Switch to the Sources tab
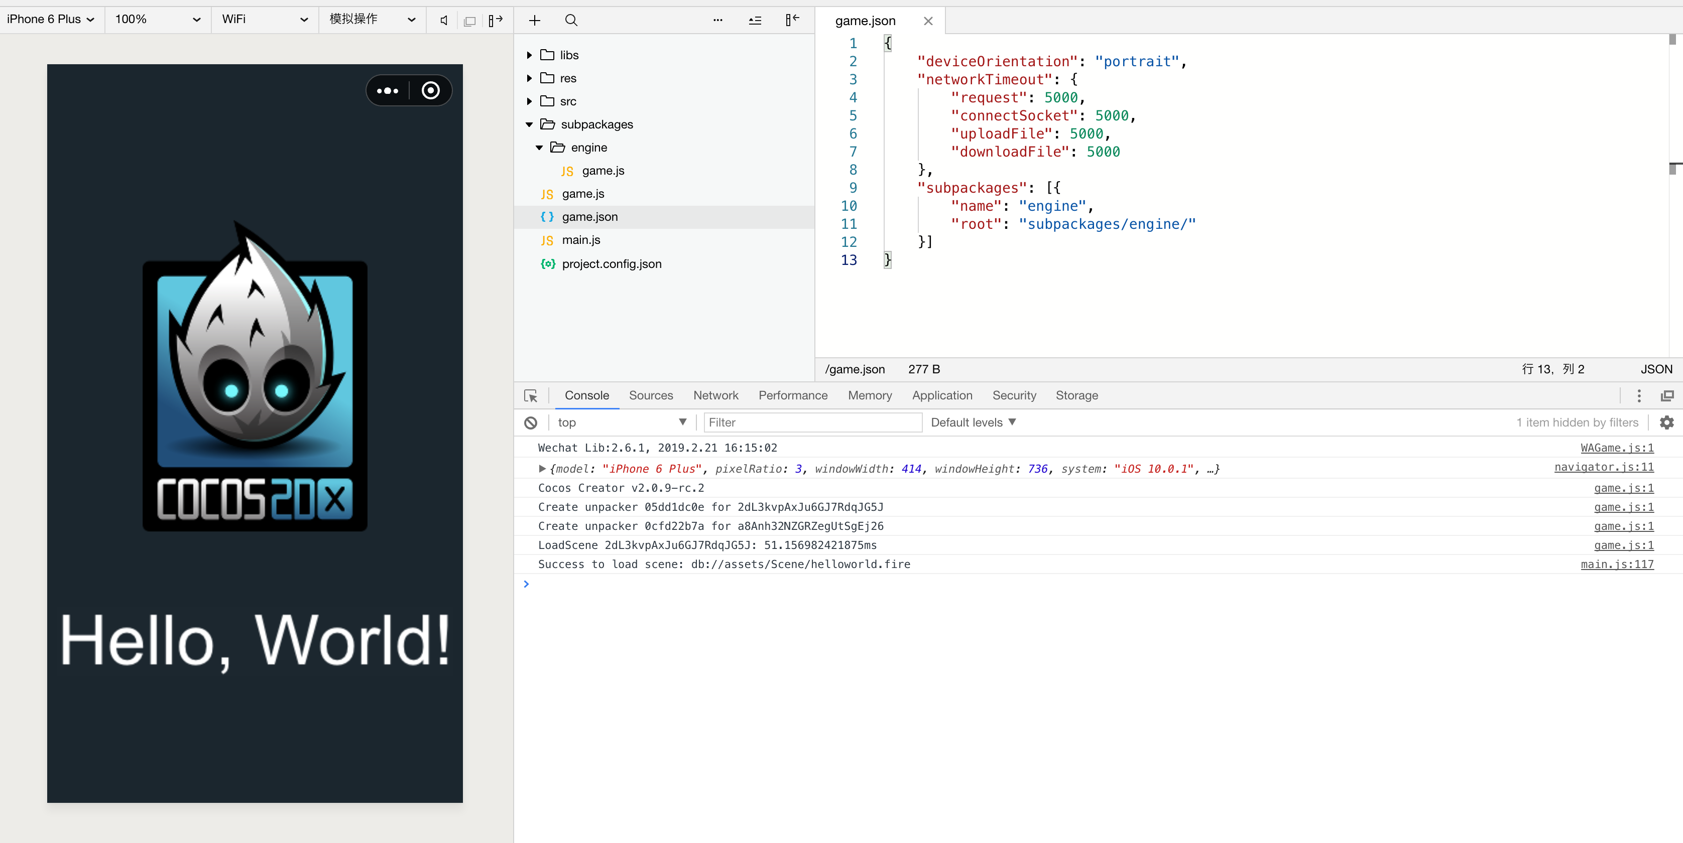Screen dimensions: 1683x843 [x=651, y=396]
